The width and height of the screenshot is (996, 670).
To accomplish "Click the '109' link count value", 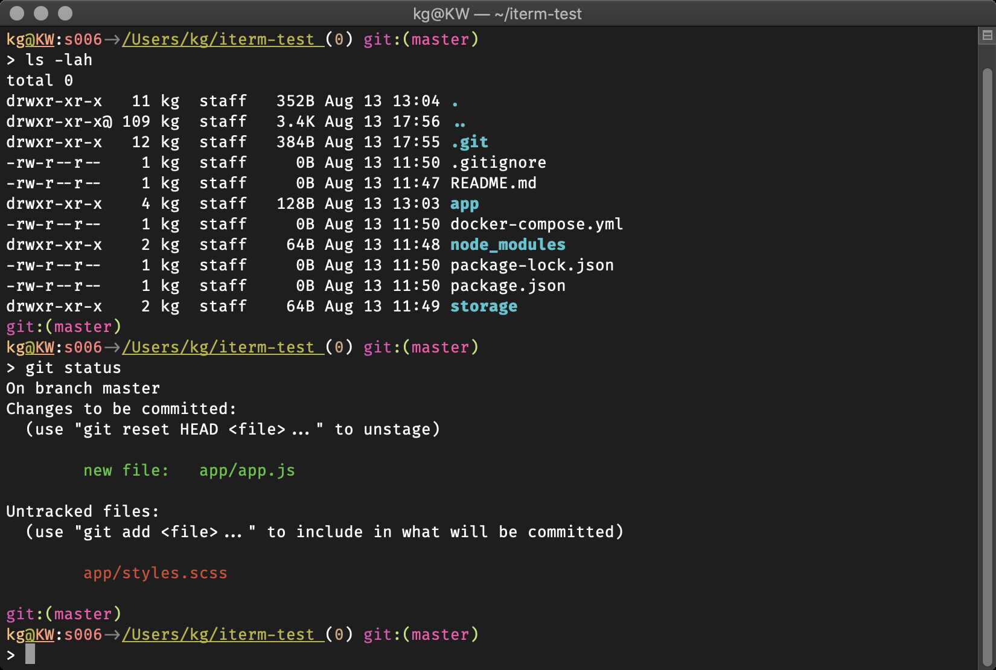I will tap(136, 121).
